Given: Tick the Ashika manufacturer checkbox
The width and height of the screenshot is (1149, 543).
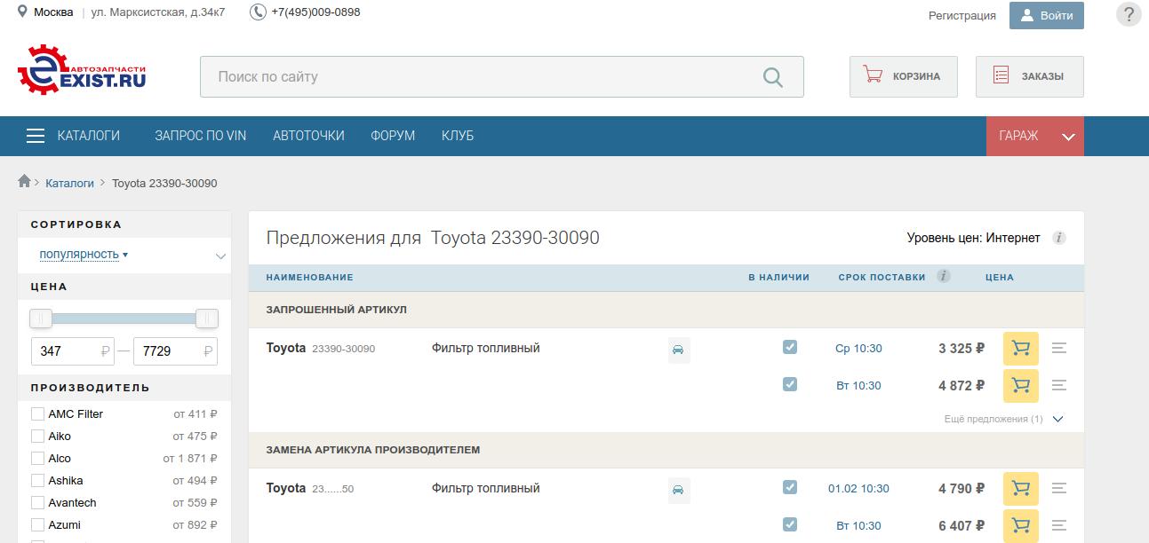Looking at the screenshot, I should (37, 481).
